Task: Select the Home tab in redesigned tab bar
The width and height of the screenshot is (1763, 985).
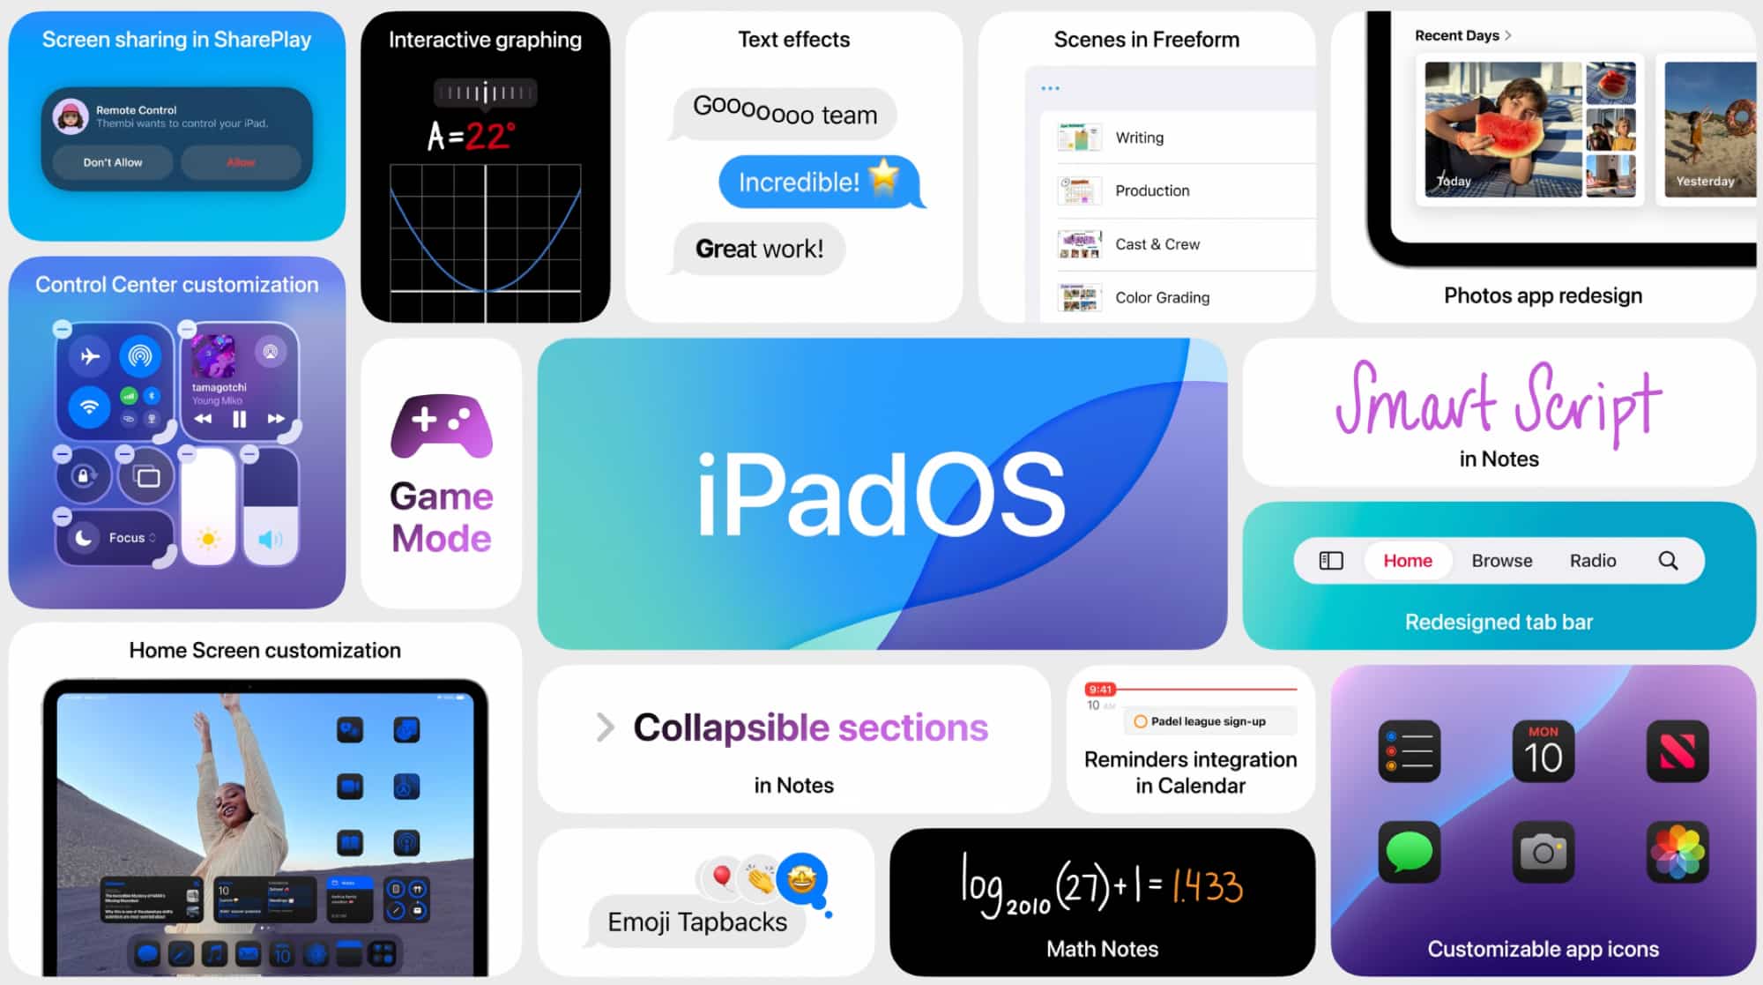Action: (x=1407, y=560)
